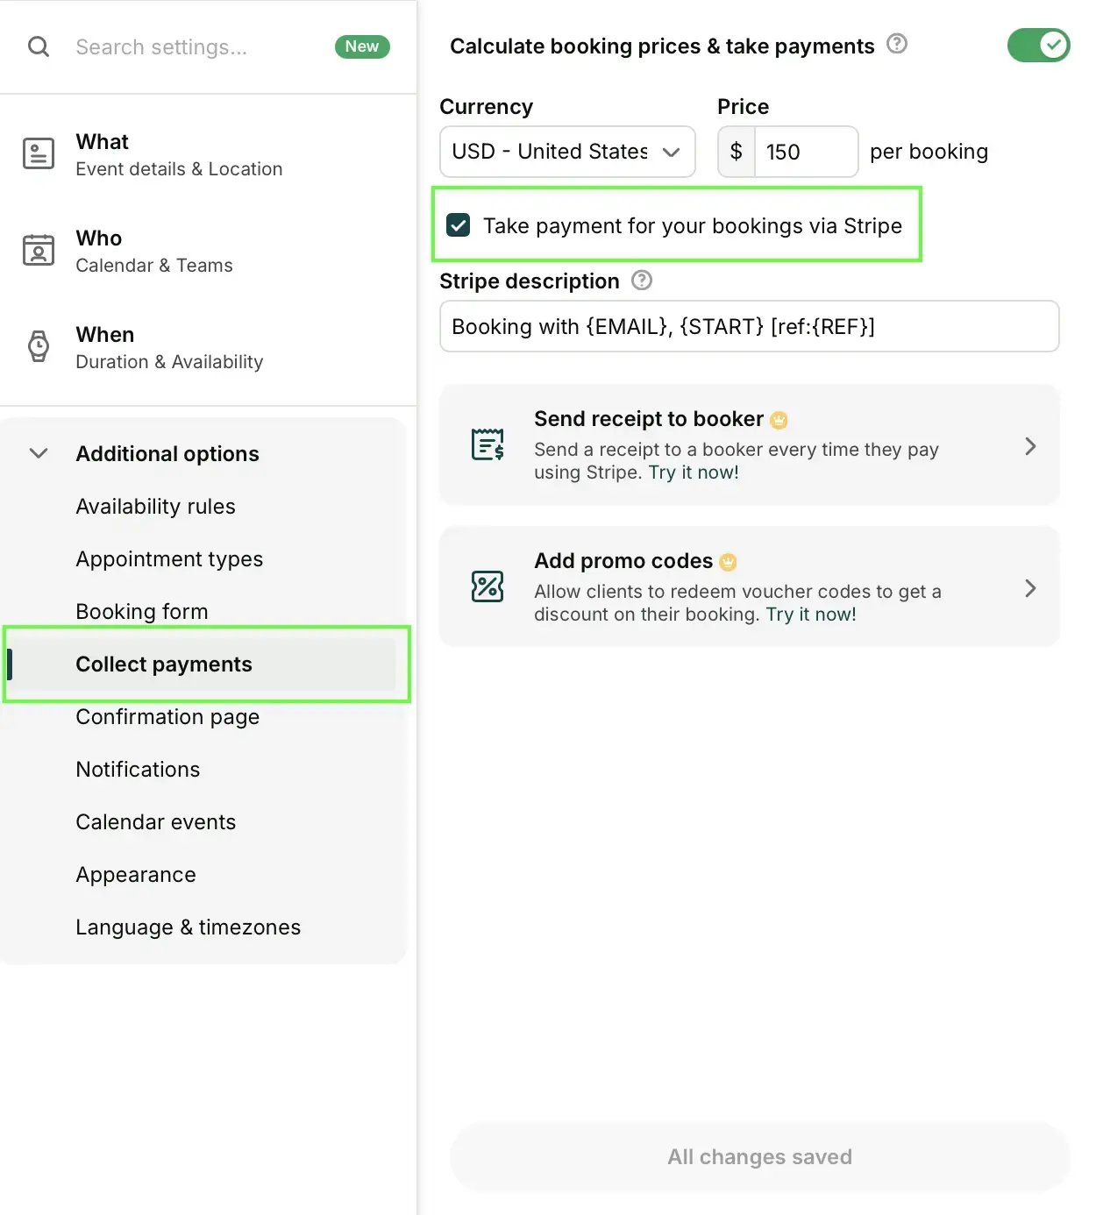Screen dimensions: 1096x1215
Task: Select Booking form option
Action: (x=142, y=612)
